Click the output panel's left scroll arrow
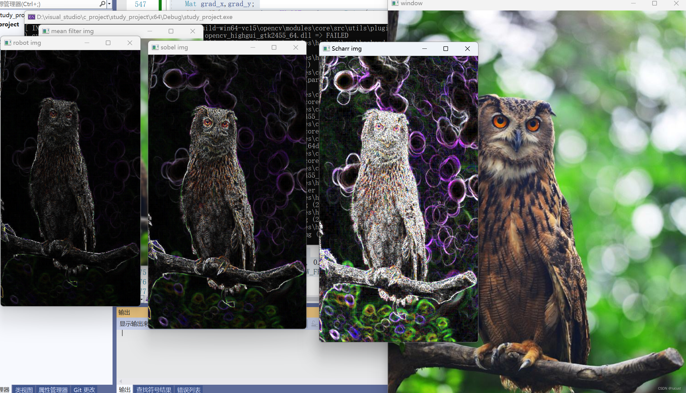The width and height of the screenshot is (686, 393). (121, 381)
